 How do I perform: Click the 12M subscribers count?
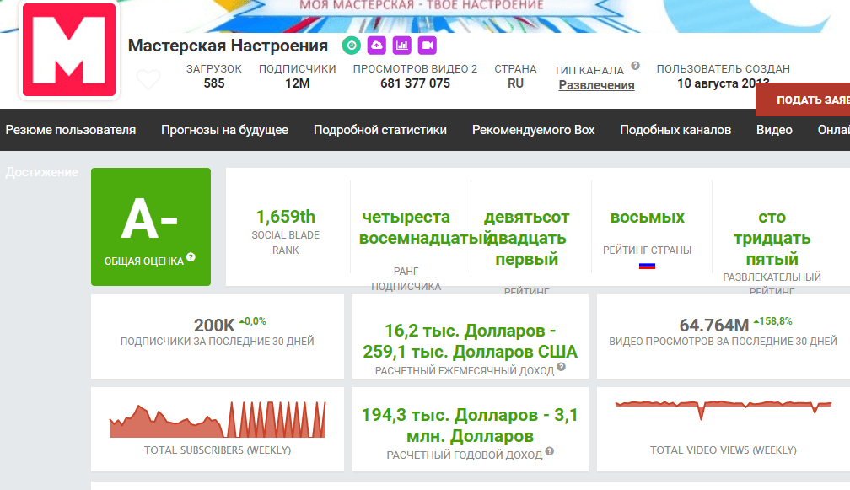298,83
